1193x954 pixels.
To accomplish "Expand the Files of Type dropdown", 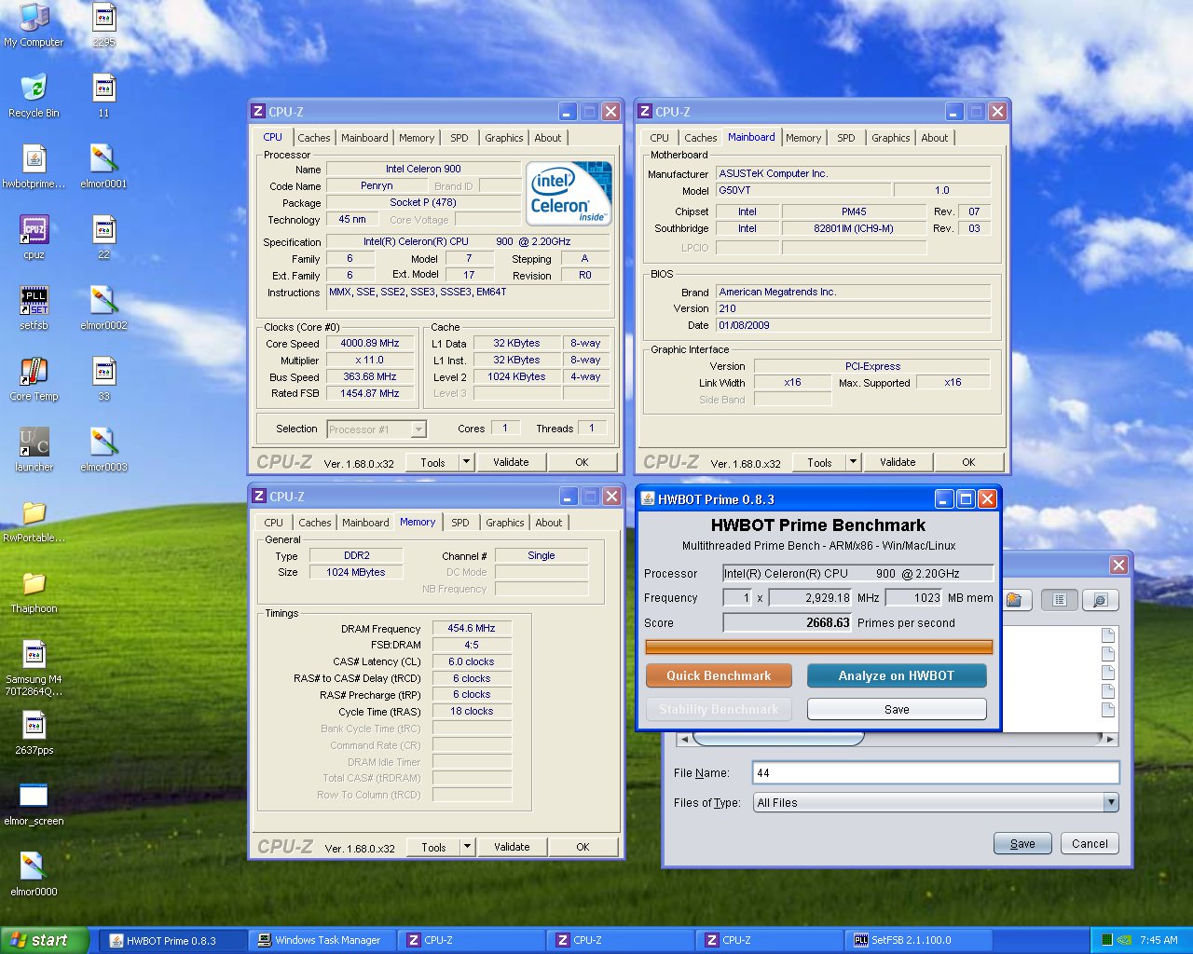I will click(1110, 802).
